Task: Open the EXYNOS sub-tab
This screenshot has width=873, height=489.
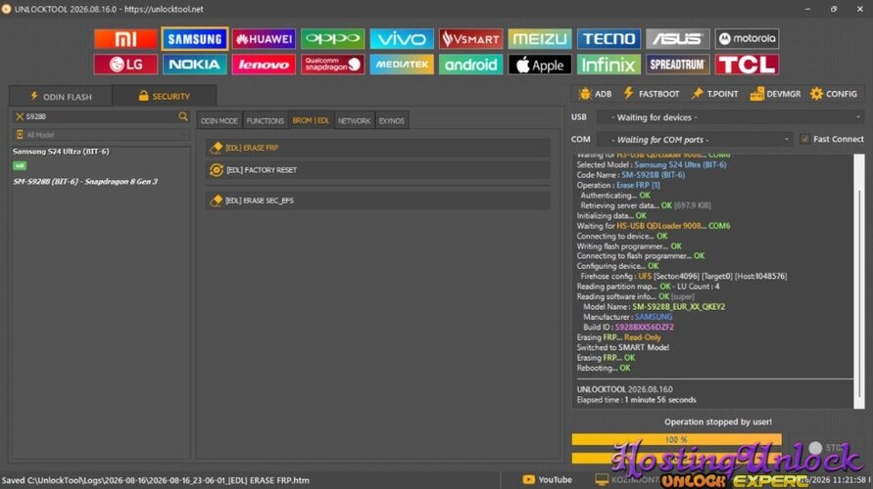Action: [391, 120]
